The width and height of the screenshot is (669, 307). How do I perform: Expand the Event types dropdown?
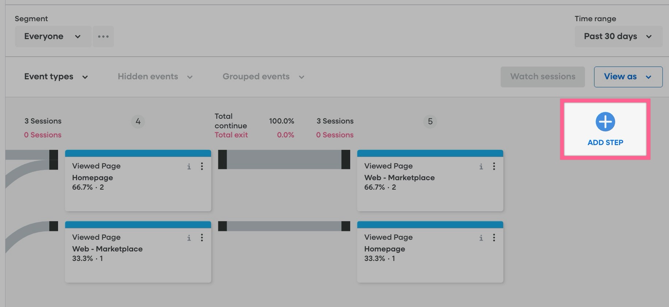click(56, 77)
